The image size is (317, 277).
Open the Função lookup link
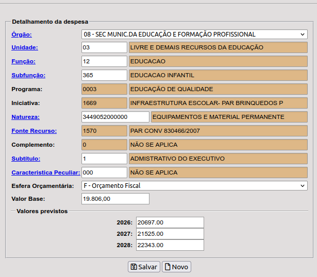(x=23, y=61)
